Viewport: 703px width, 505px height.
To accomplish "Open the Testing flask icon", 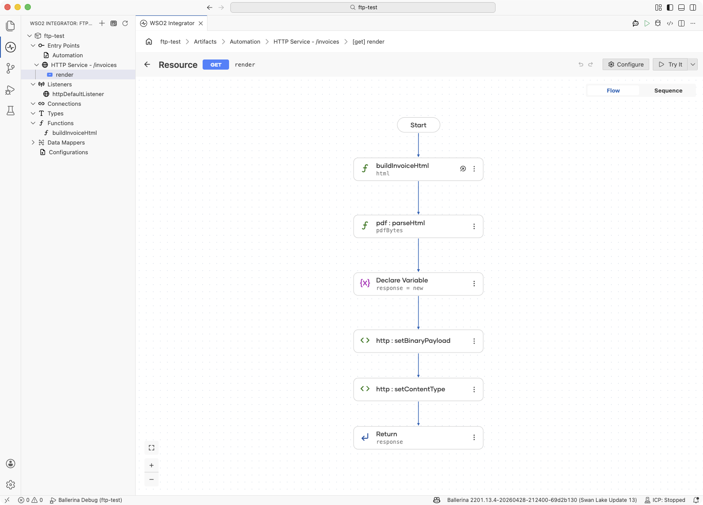I will (x=11, y=111).
